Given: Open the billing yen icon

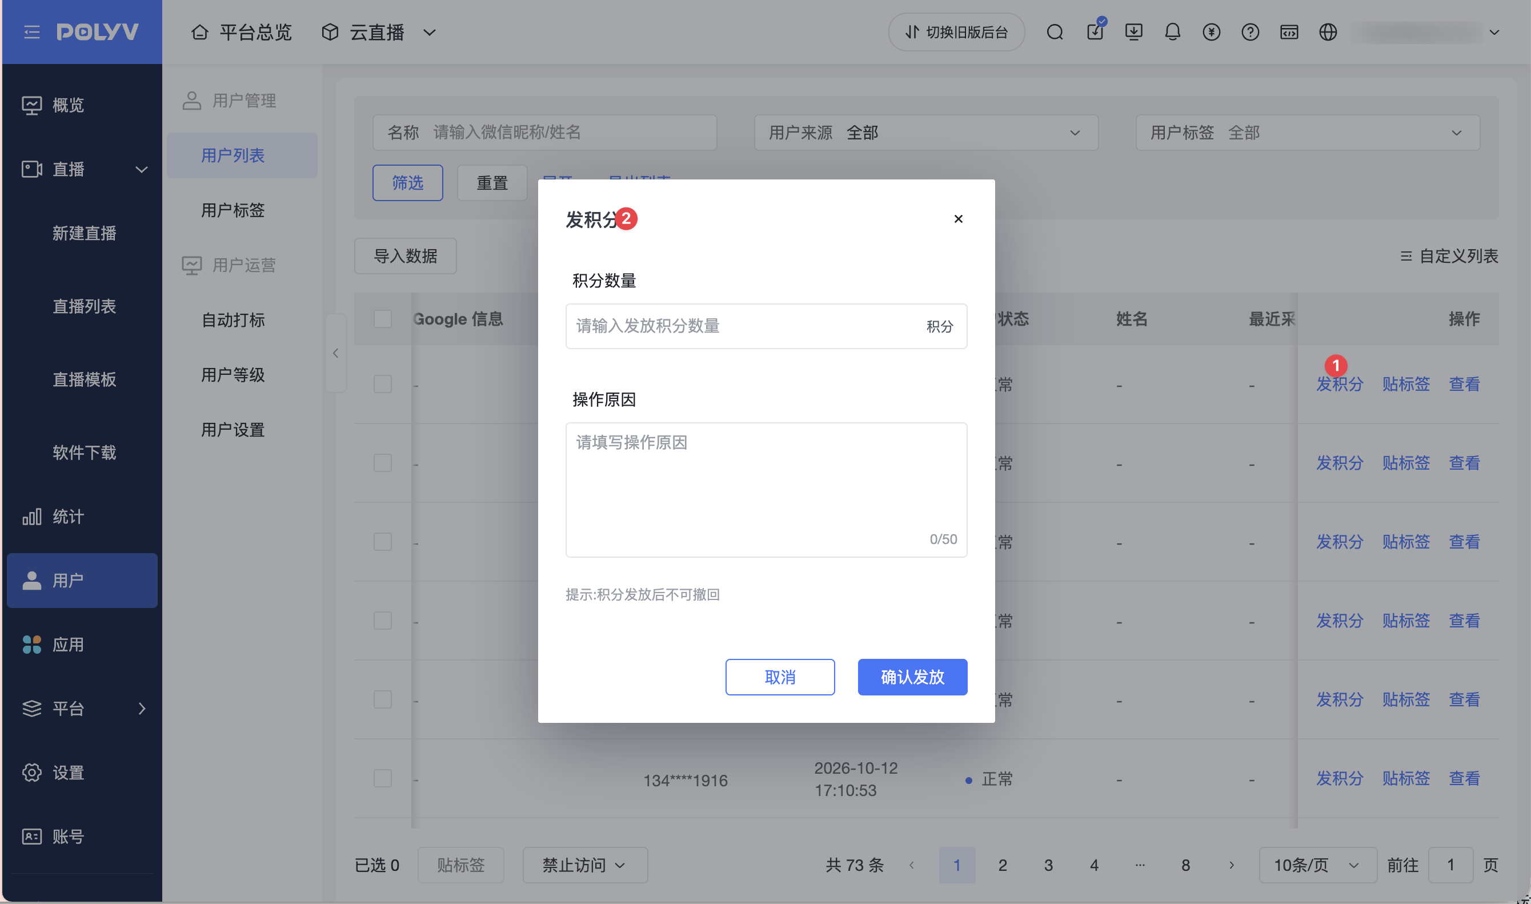Looking at the screenshot, I should click(1211, 31).
